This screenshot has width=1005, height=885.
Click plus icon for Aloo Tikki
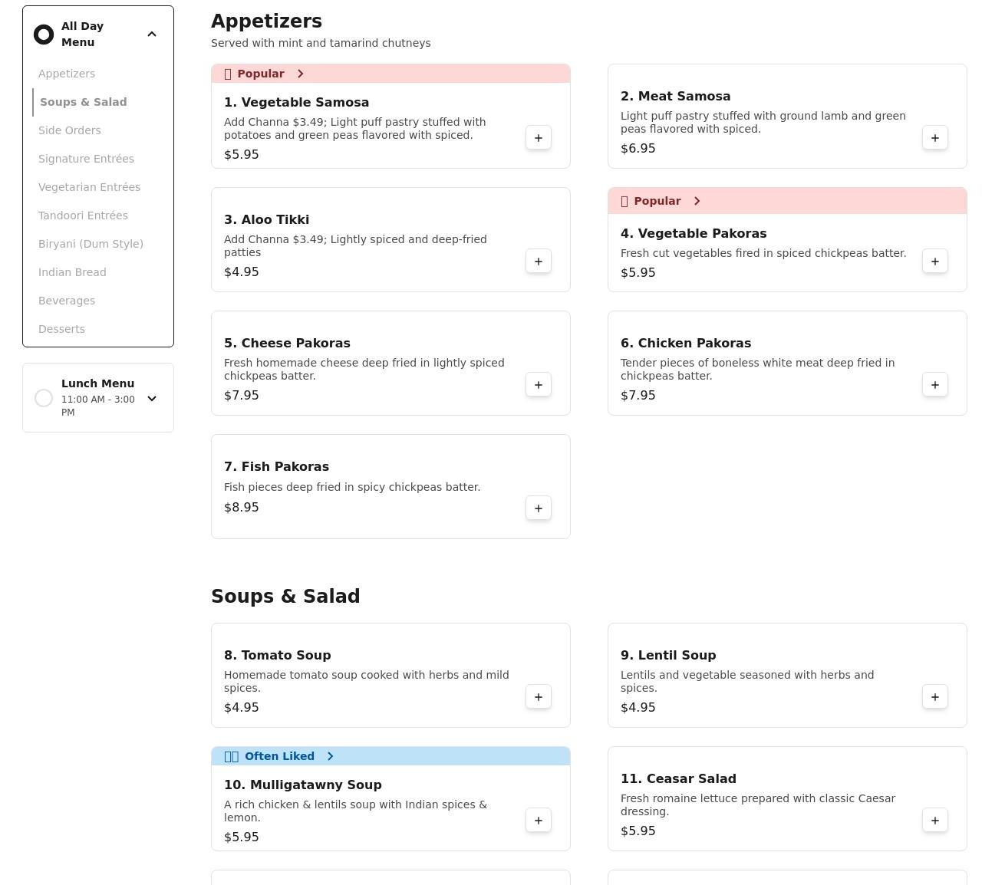[538, 262]
